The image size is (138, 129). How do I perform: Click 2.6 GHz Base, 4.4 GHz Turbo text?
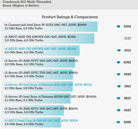click(x=24, y=124)
